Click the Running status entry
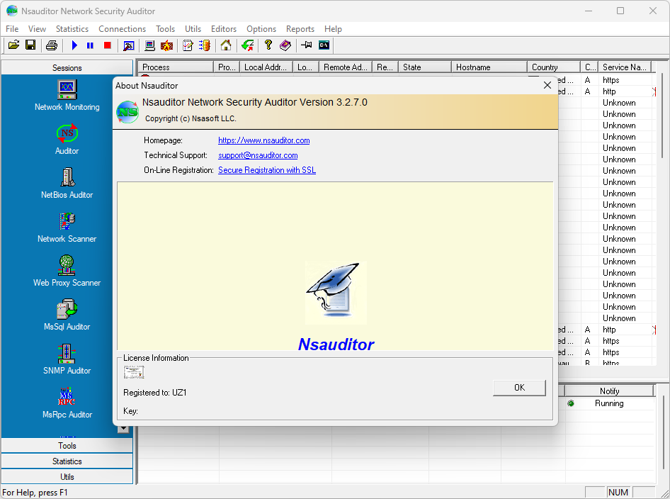This screenshot has width=670, height=499. pos(609,403)
